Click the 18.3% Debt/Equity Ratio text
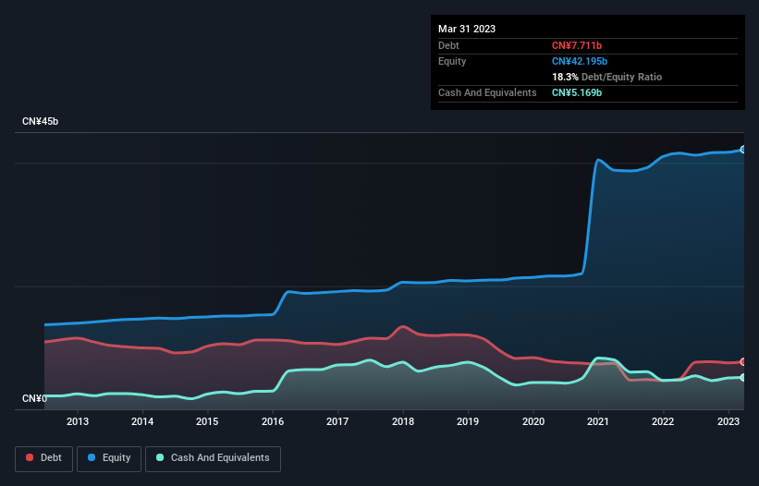The height and width of the screenshot is (486, 759). point(606,77)
